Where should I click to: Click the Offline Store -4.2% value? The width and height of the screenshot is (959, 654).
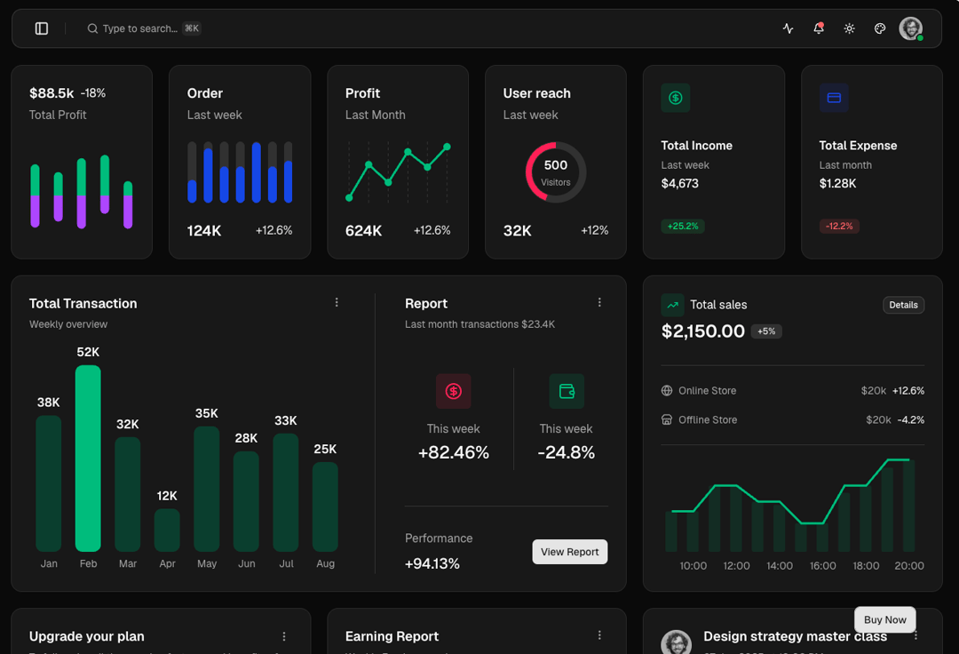tap(911, 419)
